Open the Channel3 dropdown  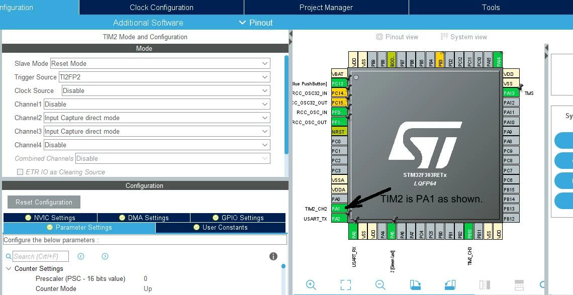157,131
